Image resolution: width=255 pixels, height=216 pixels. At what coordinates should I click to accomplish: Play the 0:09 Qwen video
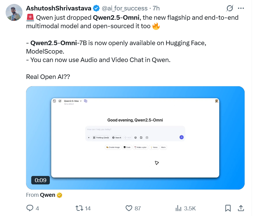[135, 138]
